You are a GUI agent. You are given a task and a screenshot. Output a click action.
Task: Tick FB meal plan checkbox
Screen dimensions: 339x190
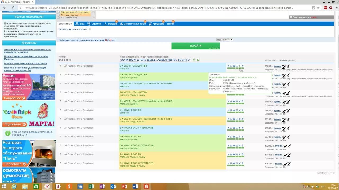tap(59, 12)
